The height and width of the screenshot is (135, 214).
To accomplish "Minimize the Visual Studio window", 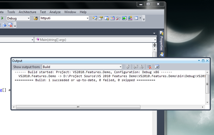I will click(141, 4).
